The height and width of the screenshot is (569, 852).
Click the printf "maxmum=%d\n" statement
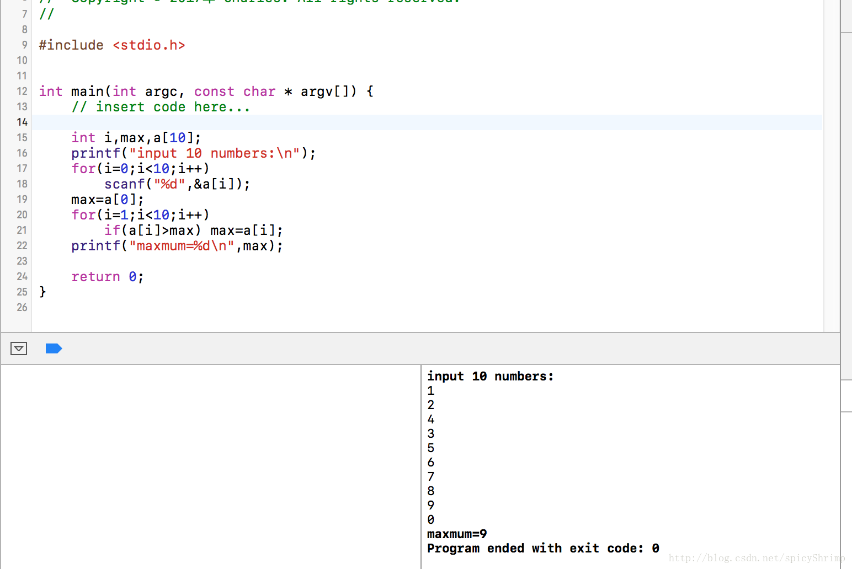177,246
